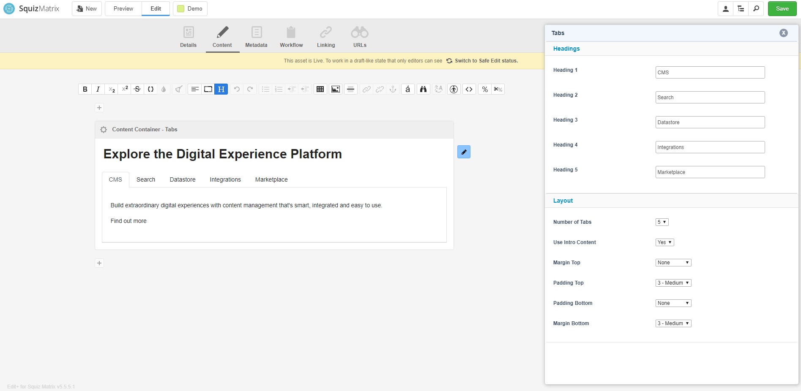The image size is (801, 391).
Task: Apply subscript formatting
Action: coord(112,89)
